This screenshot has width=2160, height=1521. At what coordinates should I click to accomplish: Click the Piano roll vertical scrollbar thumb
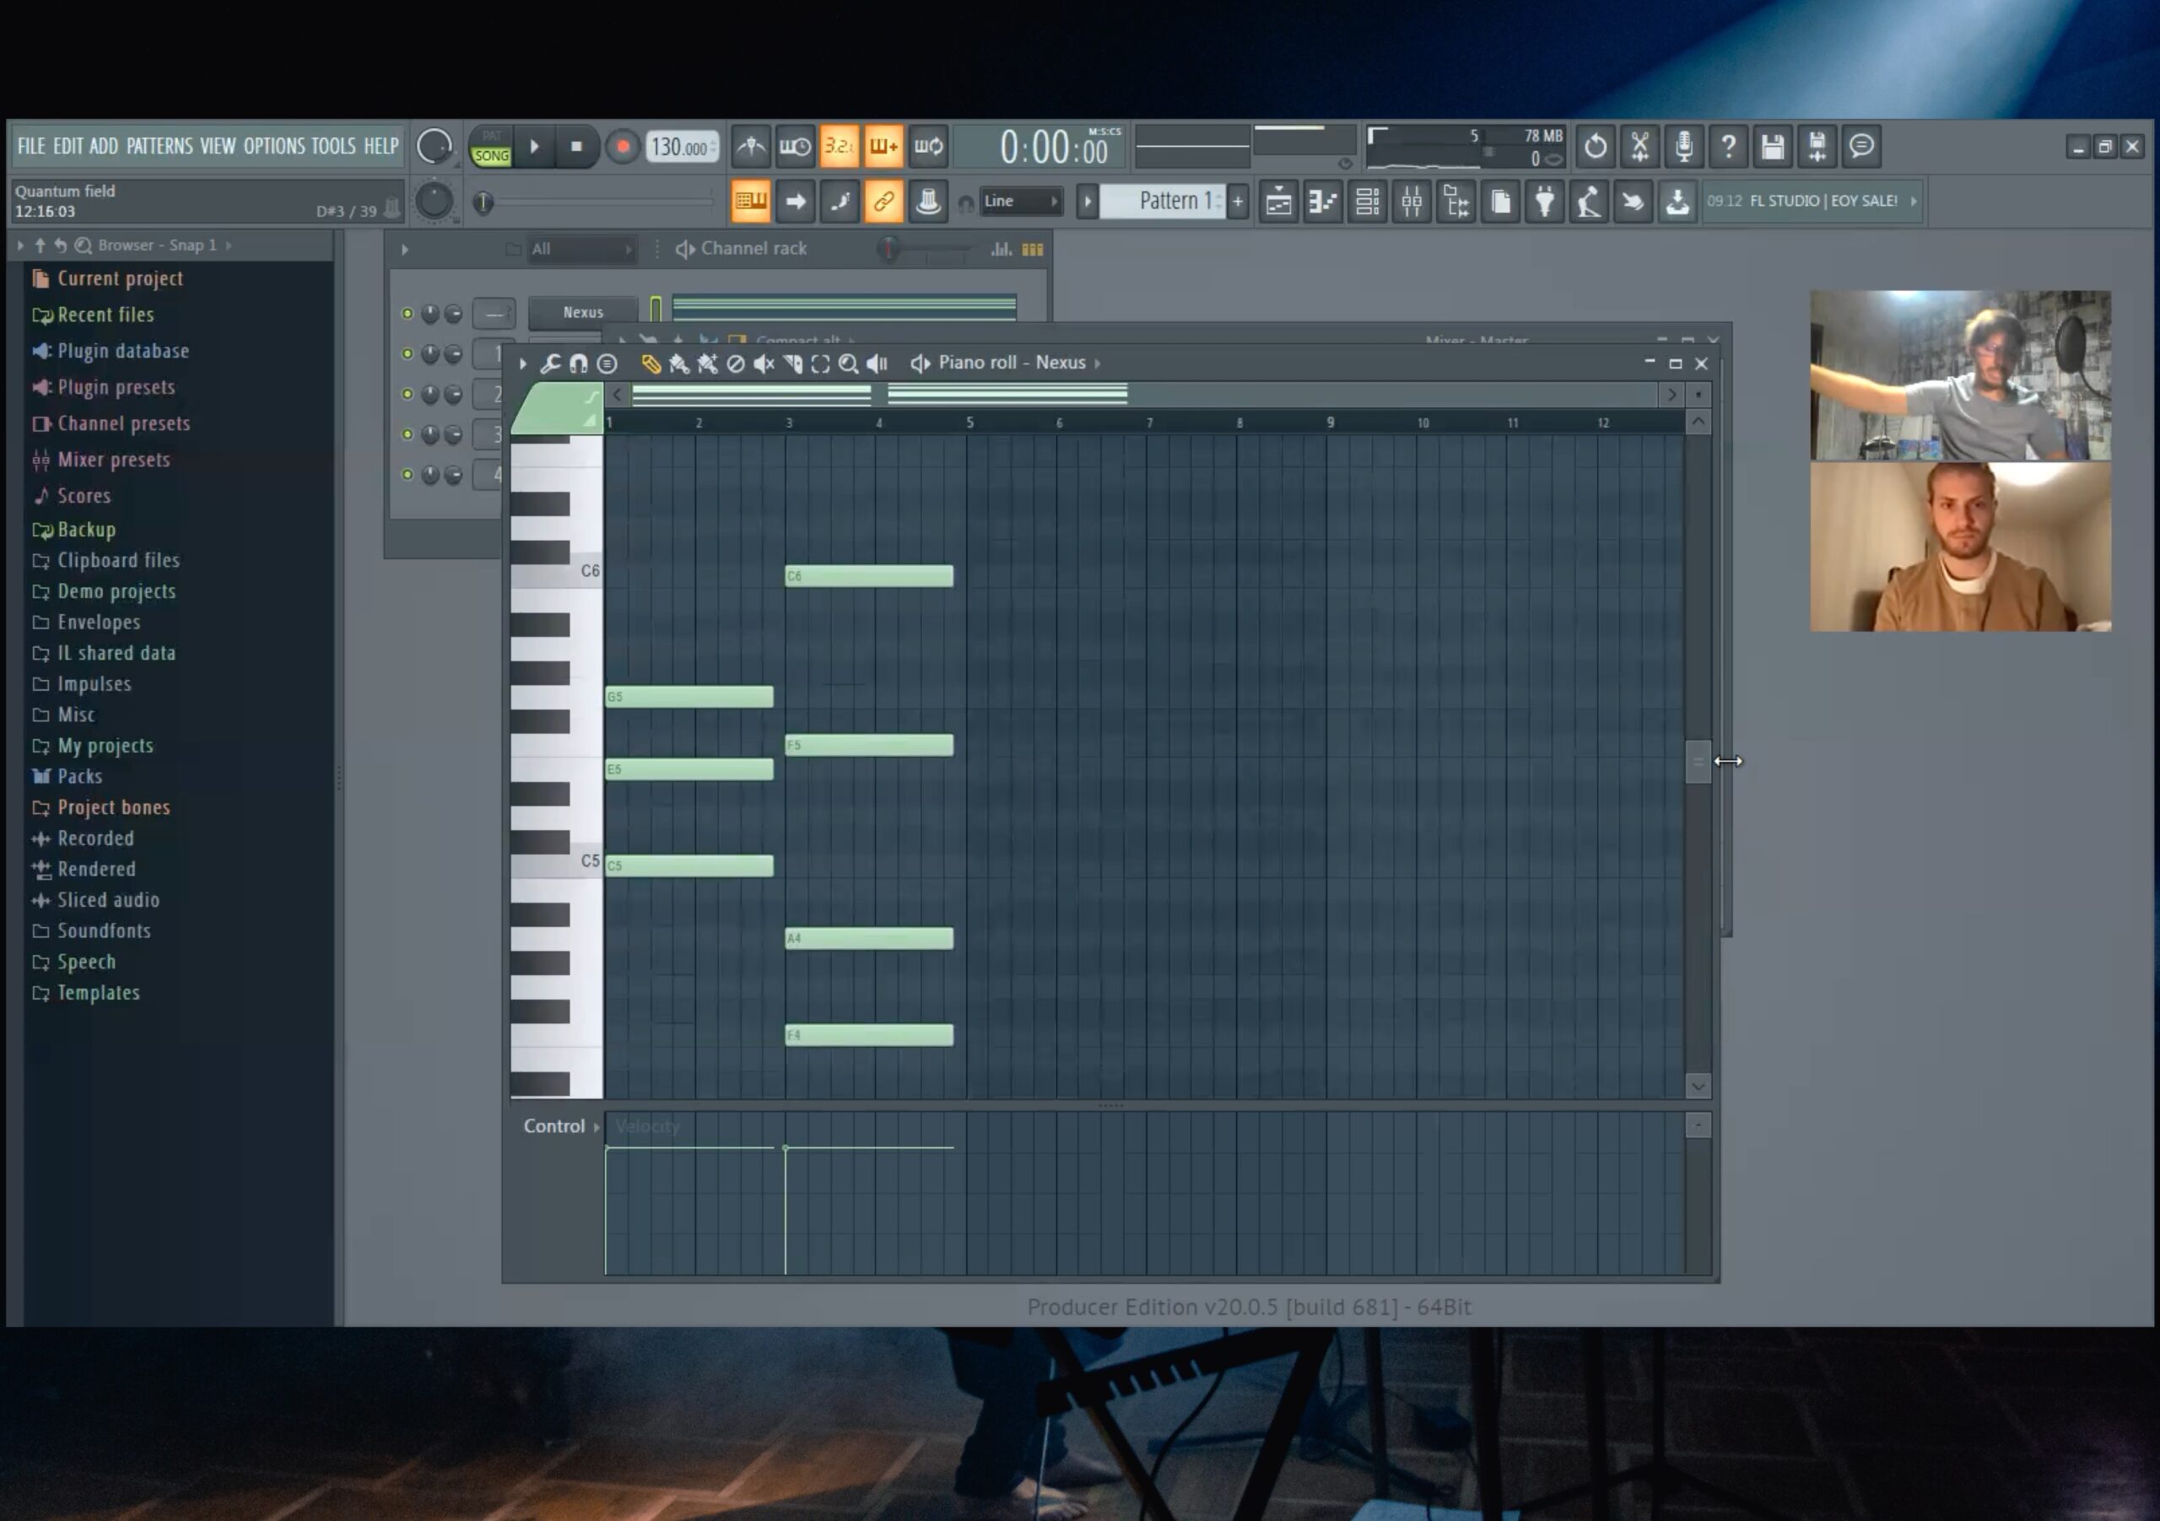(1697, 761)
